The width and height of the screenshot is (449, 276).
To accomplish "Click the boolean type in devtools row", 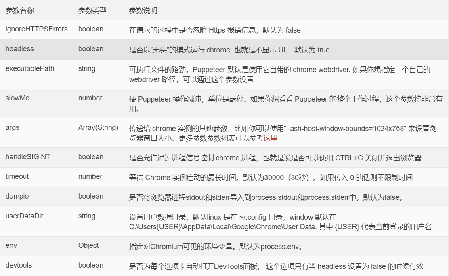I will click(x=91, y=265).
